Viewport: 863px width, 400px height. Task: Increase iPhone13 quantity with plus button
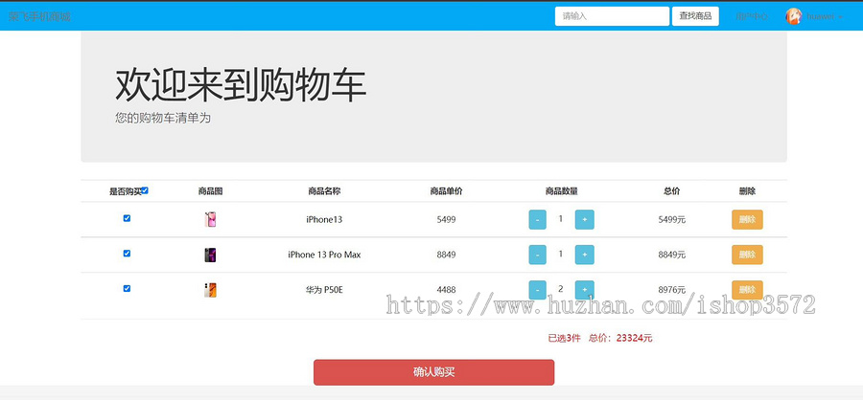[x=585, y=220]
